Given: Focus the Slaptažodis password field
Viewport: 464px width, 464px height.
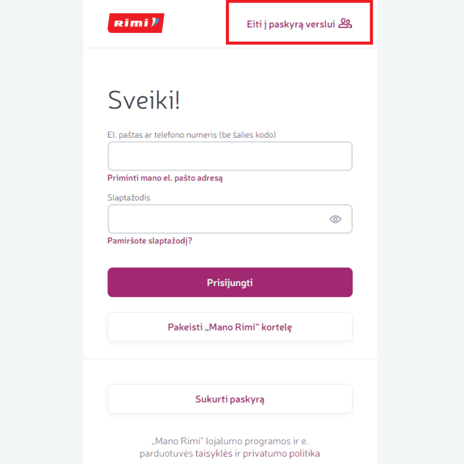Looking at the screenshot, I should pos(217,219).
